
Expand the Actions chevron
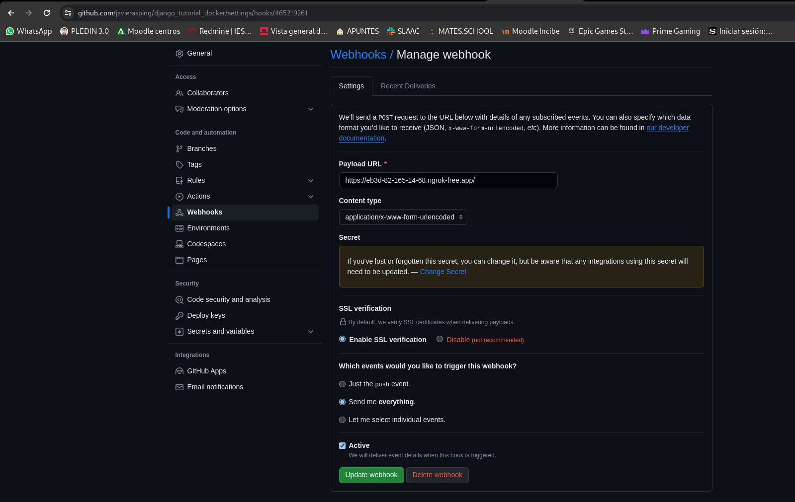[x=311, y=197]
